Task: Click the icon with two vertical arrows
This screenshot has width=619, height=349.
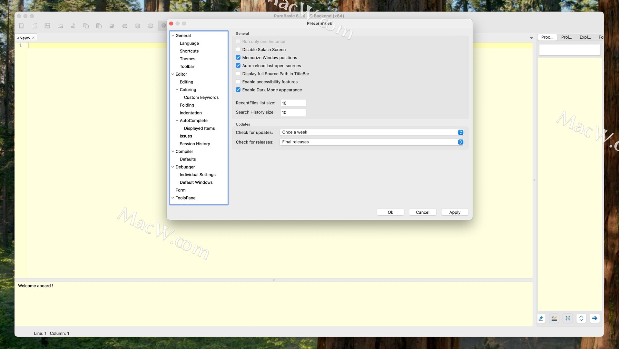Action: [x=568, y=318]
